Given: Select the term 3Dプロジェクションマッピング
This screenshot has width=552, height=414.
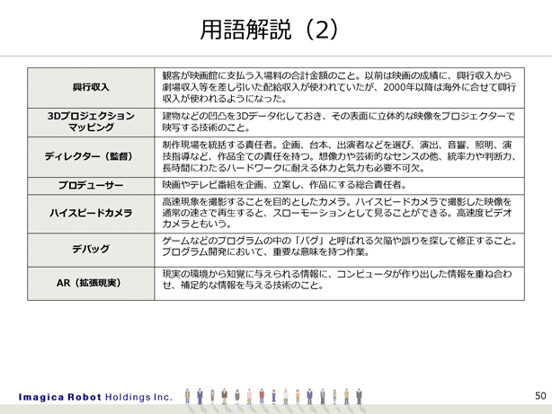Looking at the screenshot, I should pyautogui.click(x=91, y=121).
